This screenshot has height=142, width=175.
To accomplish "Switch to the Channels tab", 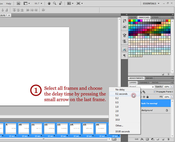I will point(144,83).
